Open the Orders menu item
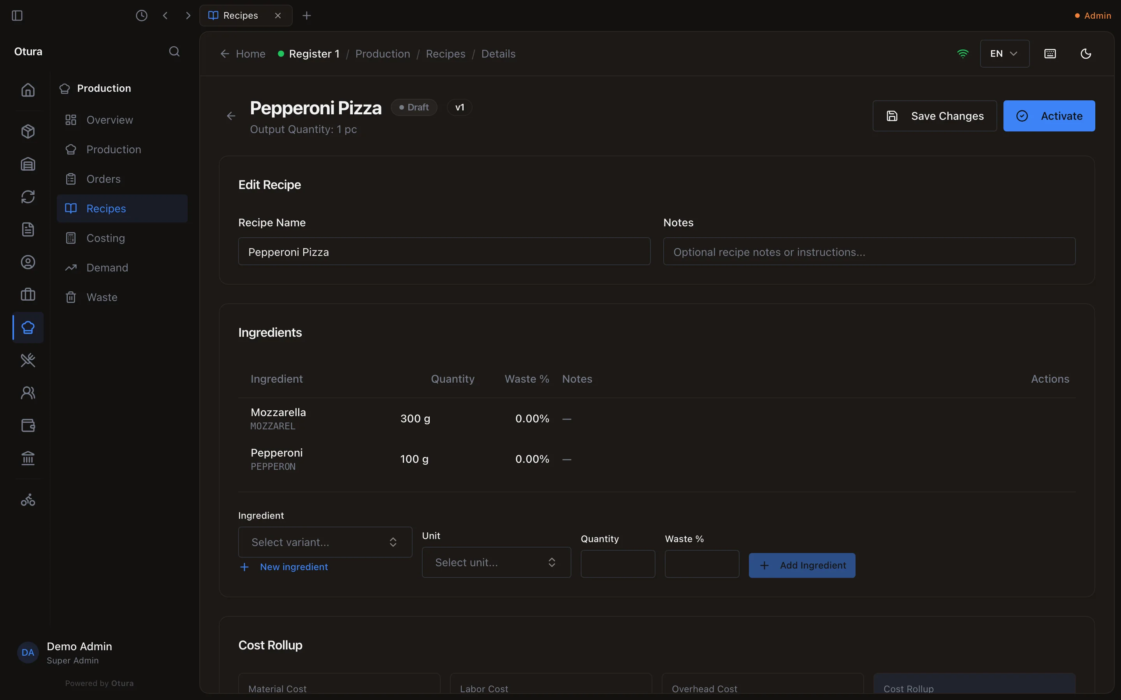Screen dimensions: 1121x700 pyautogui.click(x=122, y=179)
